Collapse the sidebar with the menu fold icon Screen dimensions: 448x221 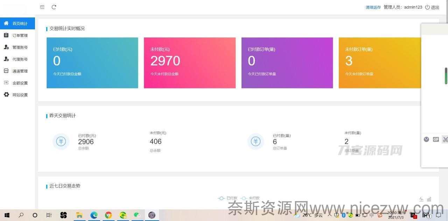click(42, 7)
